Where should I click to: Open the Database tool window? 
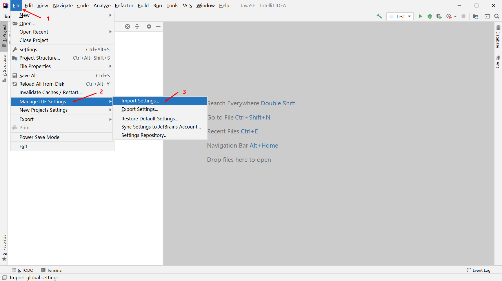(498, 37)
